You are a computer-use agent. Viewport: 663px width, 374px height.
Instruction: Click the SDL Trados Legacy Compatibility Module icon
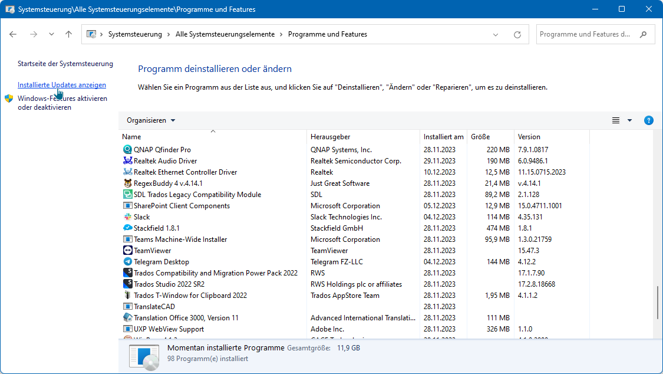[x=127, y=194]
